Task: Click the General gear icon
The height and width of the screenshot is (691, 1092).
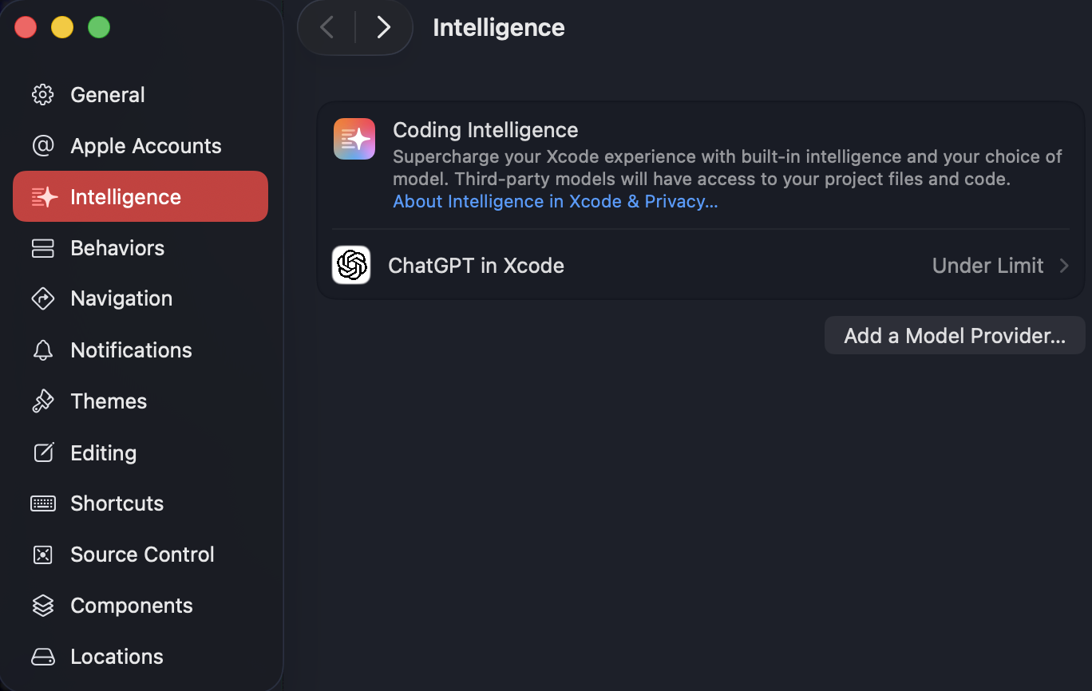Action: point(42,95)
